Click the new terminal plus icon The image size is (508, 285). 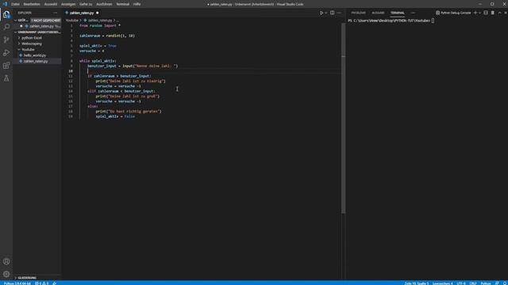[475, 13]
